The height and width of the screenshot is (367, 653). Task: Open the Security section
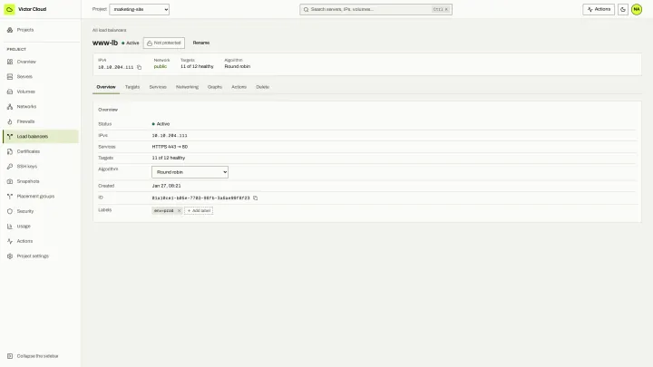click(x=41, y=211)
